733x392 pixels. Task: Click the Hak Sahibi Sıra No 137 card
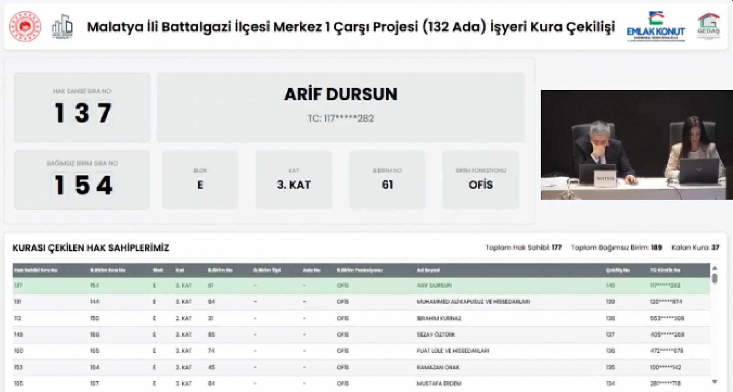pyautogui.click(x=82, y=107)
